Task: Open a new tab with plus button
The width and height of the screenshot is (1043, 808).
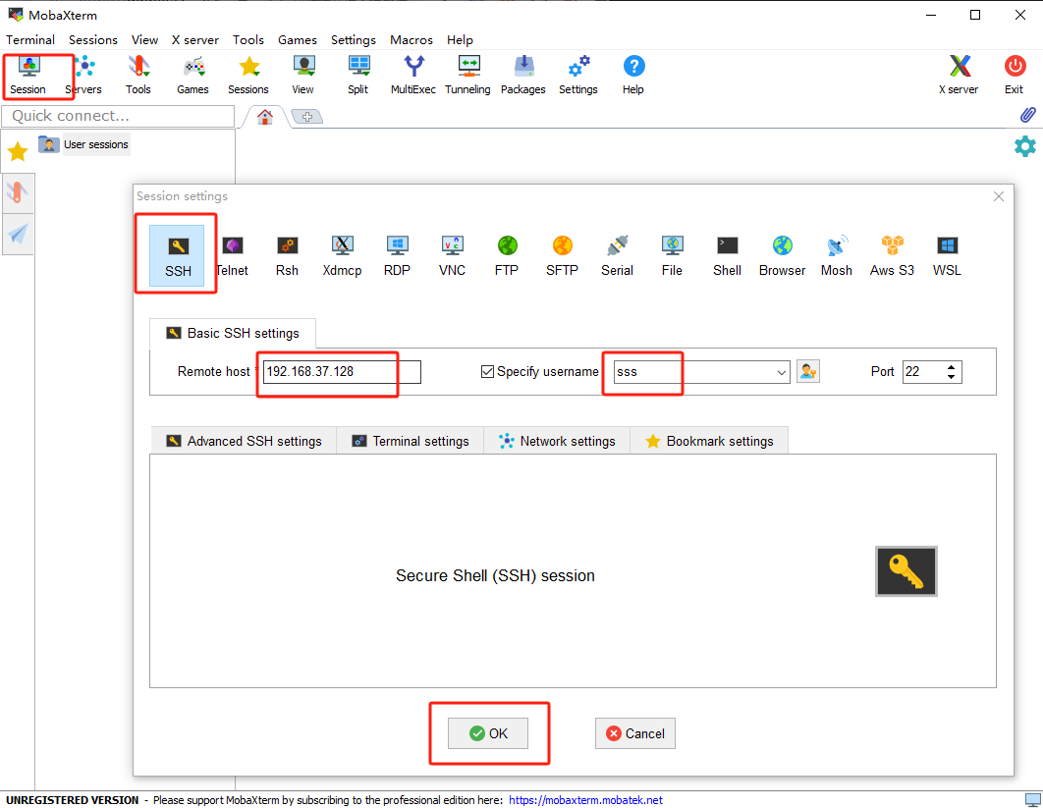Action: point(307,117)
